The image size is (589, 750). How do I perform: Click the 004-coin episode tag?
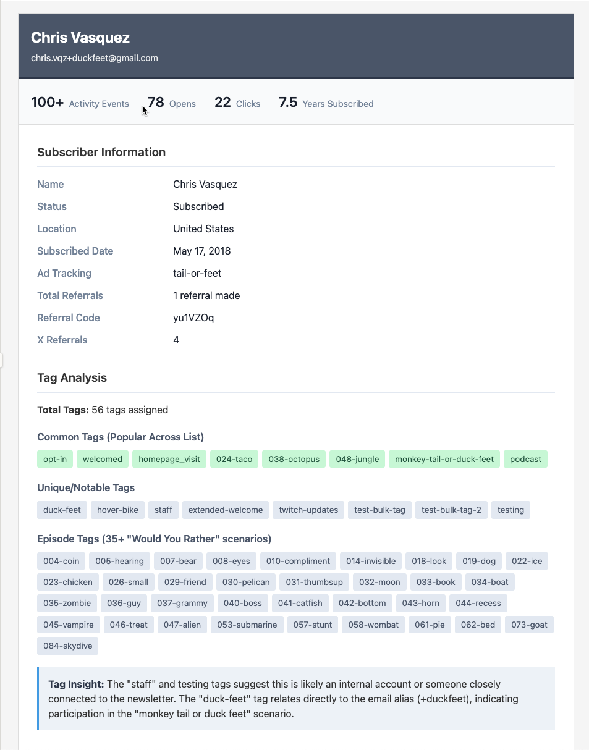coord(61,561)
